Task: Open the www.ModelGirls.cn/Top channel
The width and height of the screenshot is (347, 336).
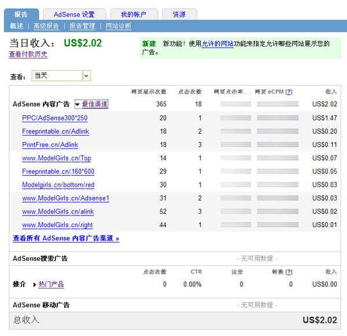Action: (57, 158)
